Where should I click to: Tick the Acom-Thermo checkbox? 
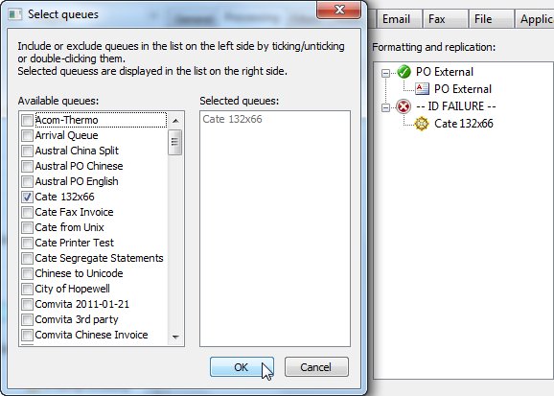tap(27, 120)
